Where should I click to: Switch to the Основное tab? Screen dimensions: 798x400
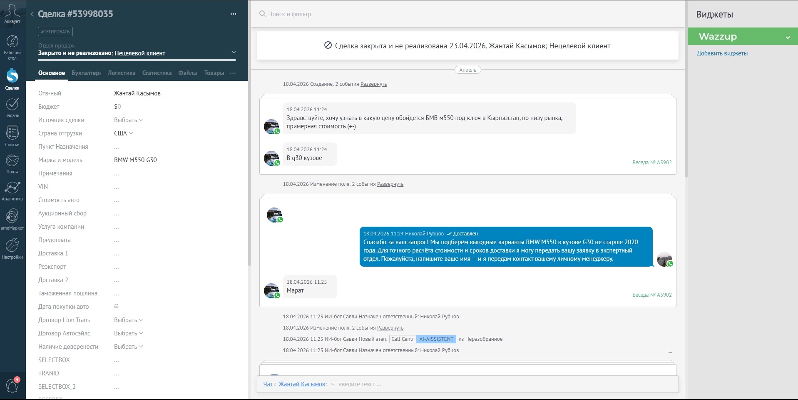pyautogui.click(x=52, y=73)
